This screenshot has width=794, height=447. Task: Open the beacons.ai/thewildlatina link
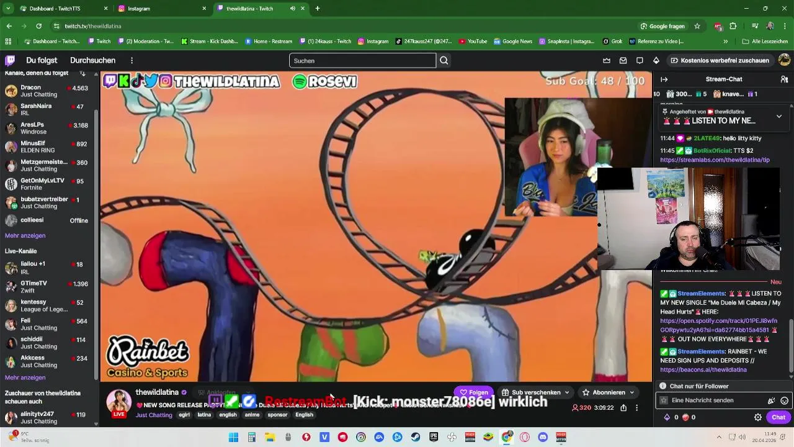pyautogui.click(x=703, y=369)
